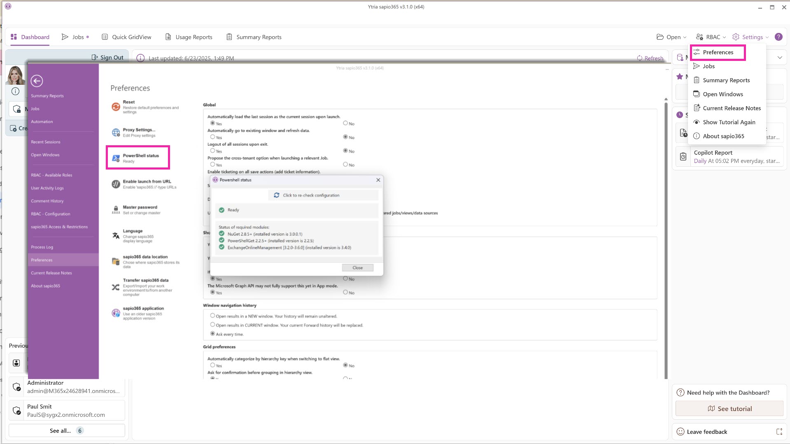Screen dimensions: 790x444
Task: Select Yes for logout of all sessions
Action: pos(212,151)
